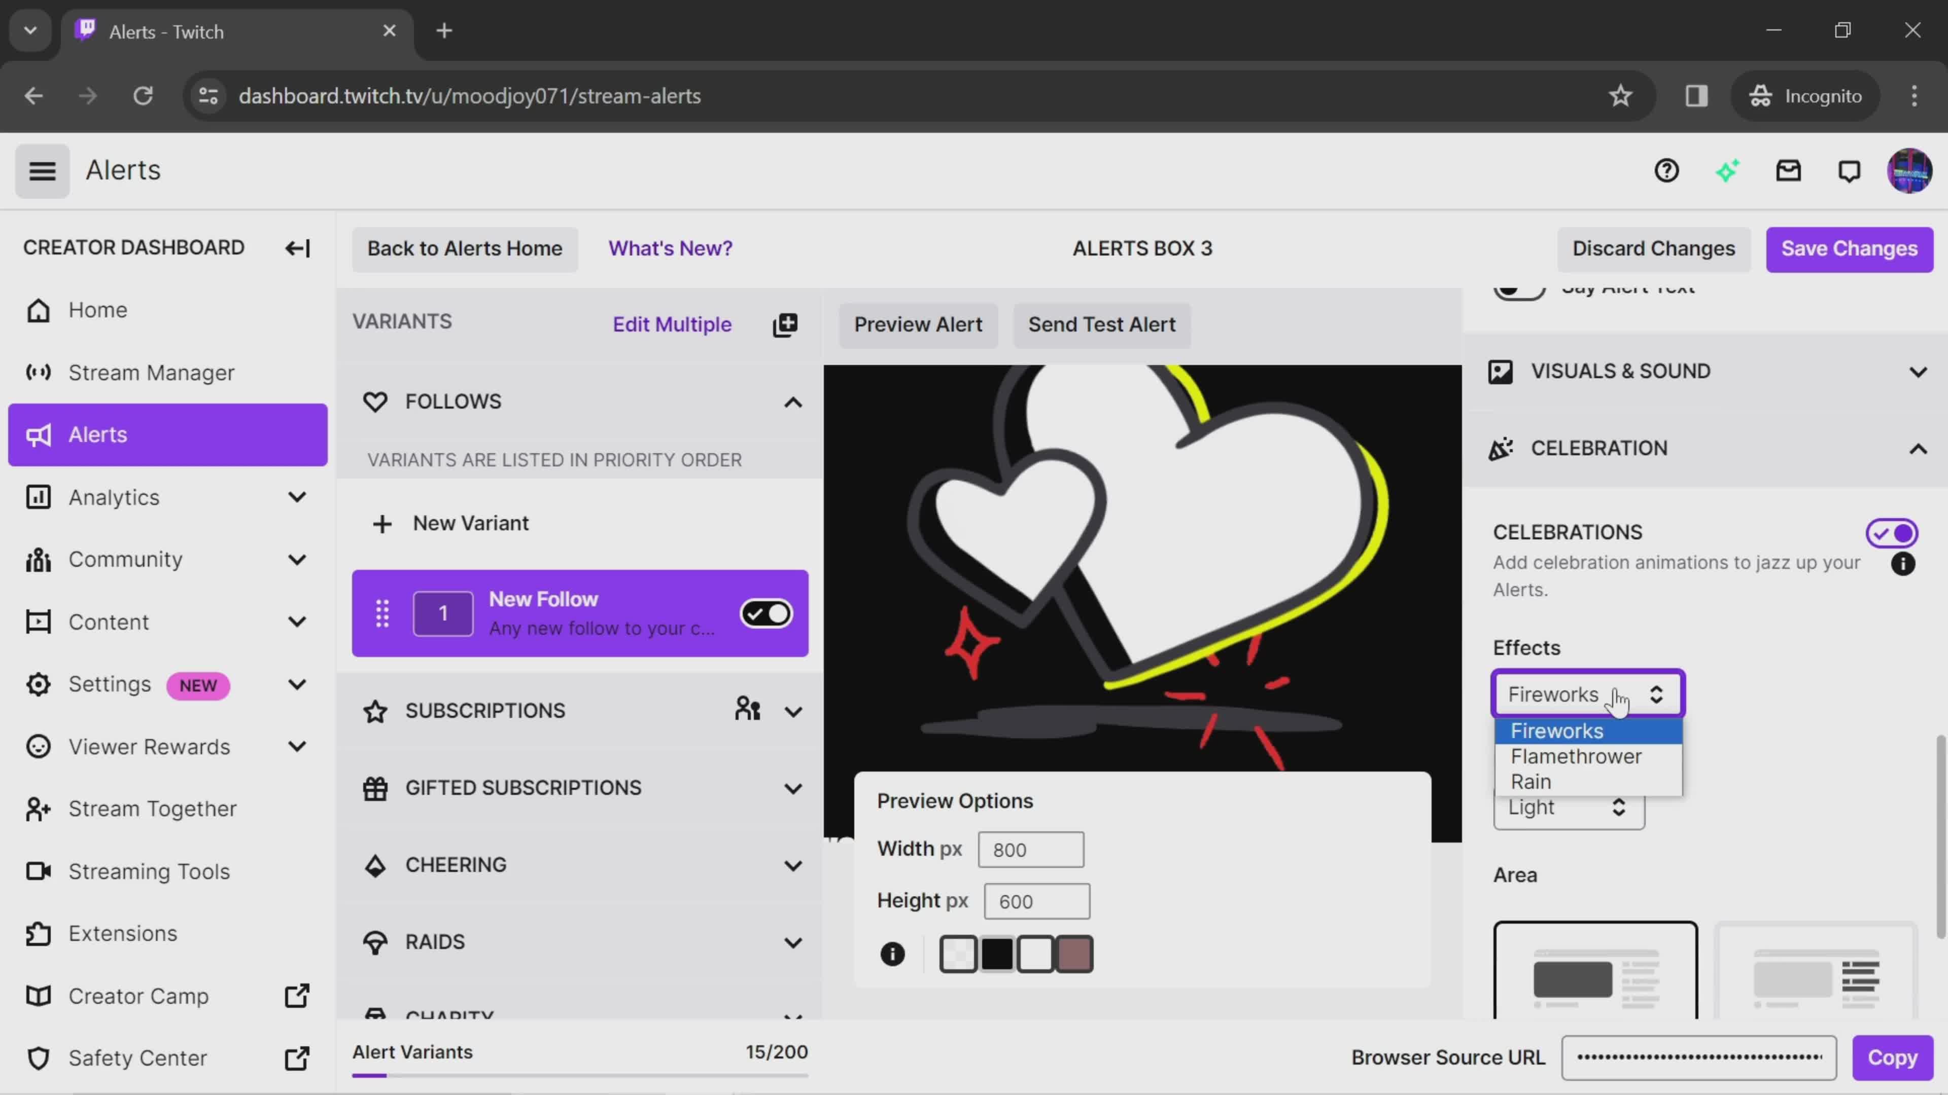Click the Celebrations section icon
This screenshot has height=1095, width=1948.
pos(1501,448)
